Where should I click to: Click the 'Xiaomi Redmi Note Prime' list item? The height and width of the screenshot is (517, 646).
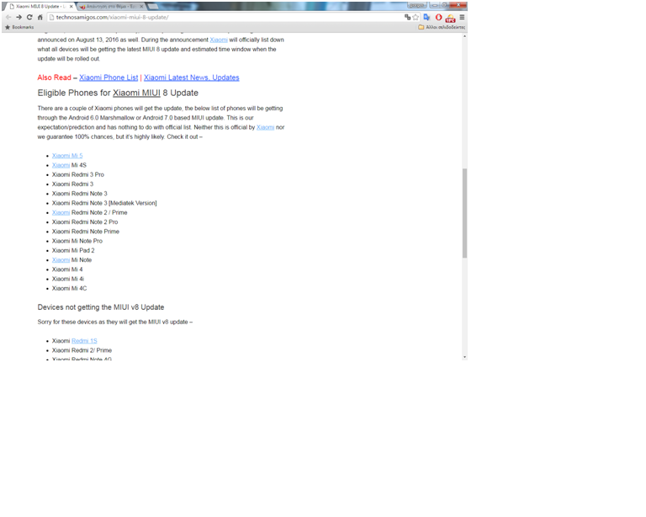(x=86, y=232)
